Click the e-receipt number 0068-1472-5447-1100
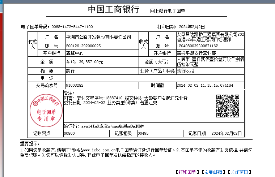Image resolution: width=275 pixels, height=177 pixels. [72, 27]
